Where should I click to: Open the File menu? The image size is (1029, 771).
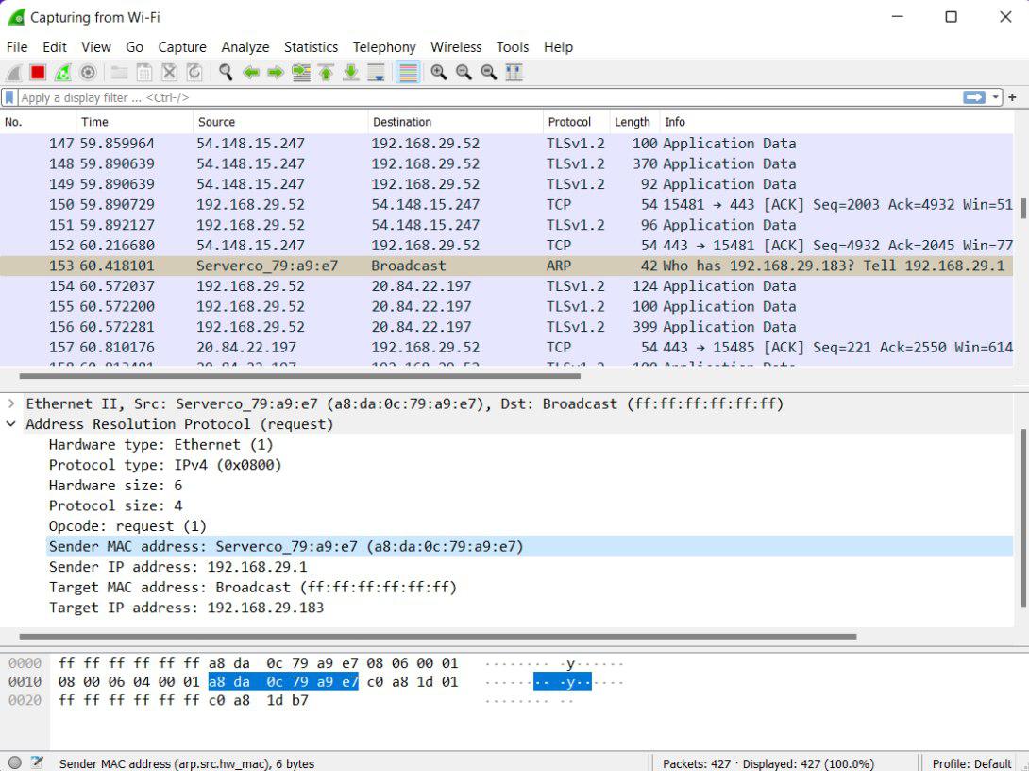[x=17, y=47]
